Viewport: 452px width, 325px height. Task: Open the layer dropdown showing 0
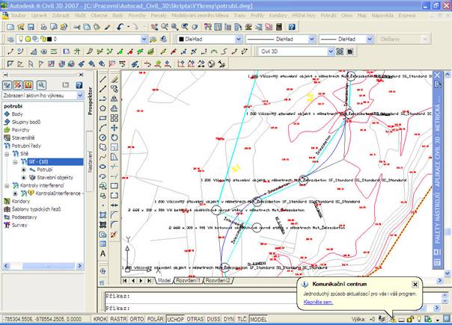coord(144,39)
